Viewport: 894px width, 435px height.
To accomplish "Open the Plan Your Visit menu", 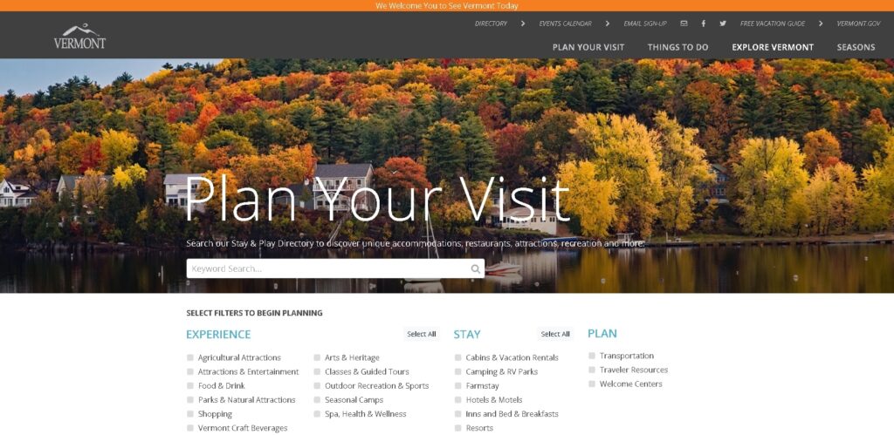I will (x=588, y=47).
